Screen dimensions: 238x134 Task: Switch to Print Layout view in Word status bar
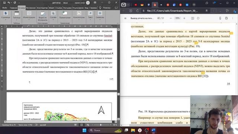point(82,125)
